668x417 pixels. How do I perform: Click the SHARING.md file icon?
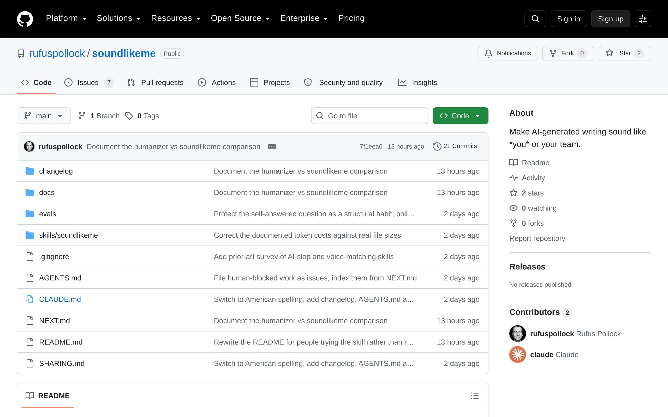click(x=30, y=364)
